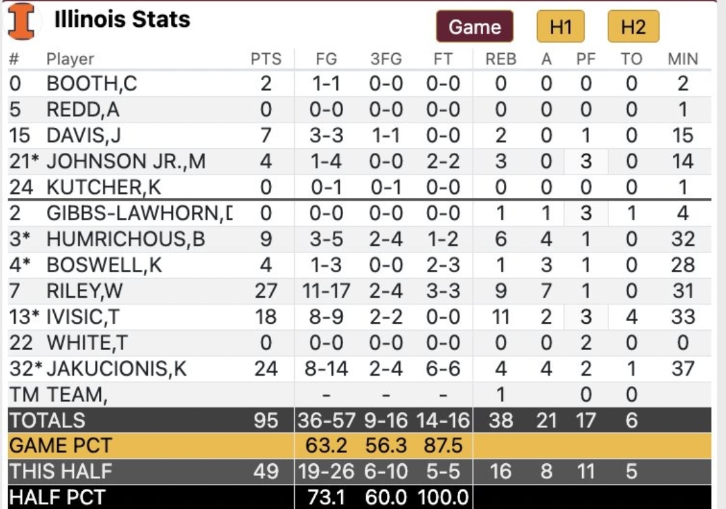Click the PTS column header
This screenshot has height=509, width=726.
tap(266, 59)
